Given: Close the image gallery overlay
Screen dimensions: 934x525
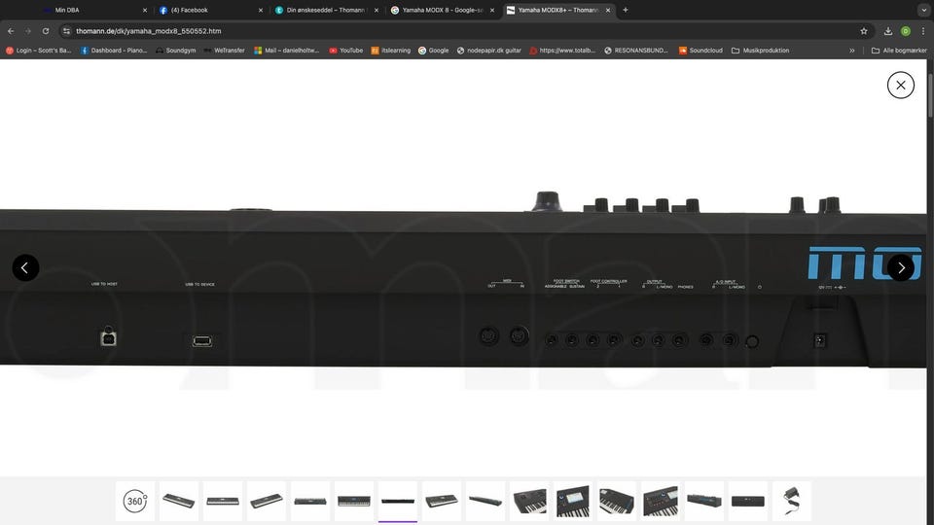Looking at the screenshot, I should point(900,86).
